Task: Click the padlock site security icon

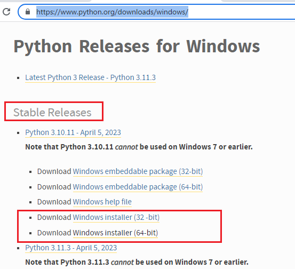Action: click(28, 12)
